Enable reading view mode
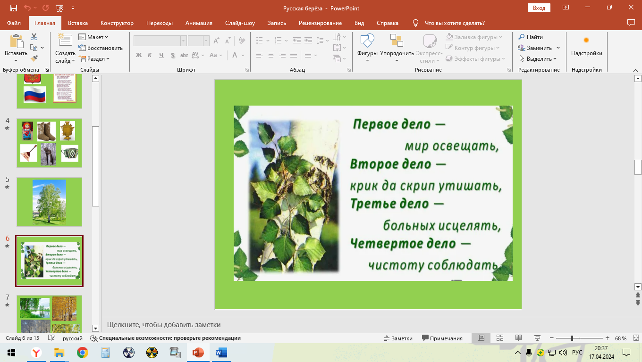This screenshot has height=362, width=642. 518,338
